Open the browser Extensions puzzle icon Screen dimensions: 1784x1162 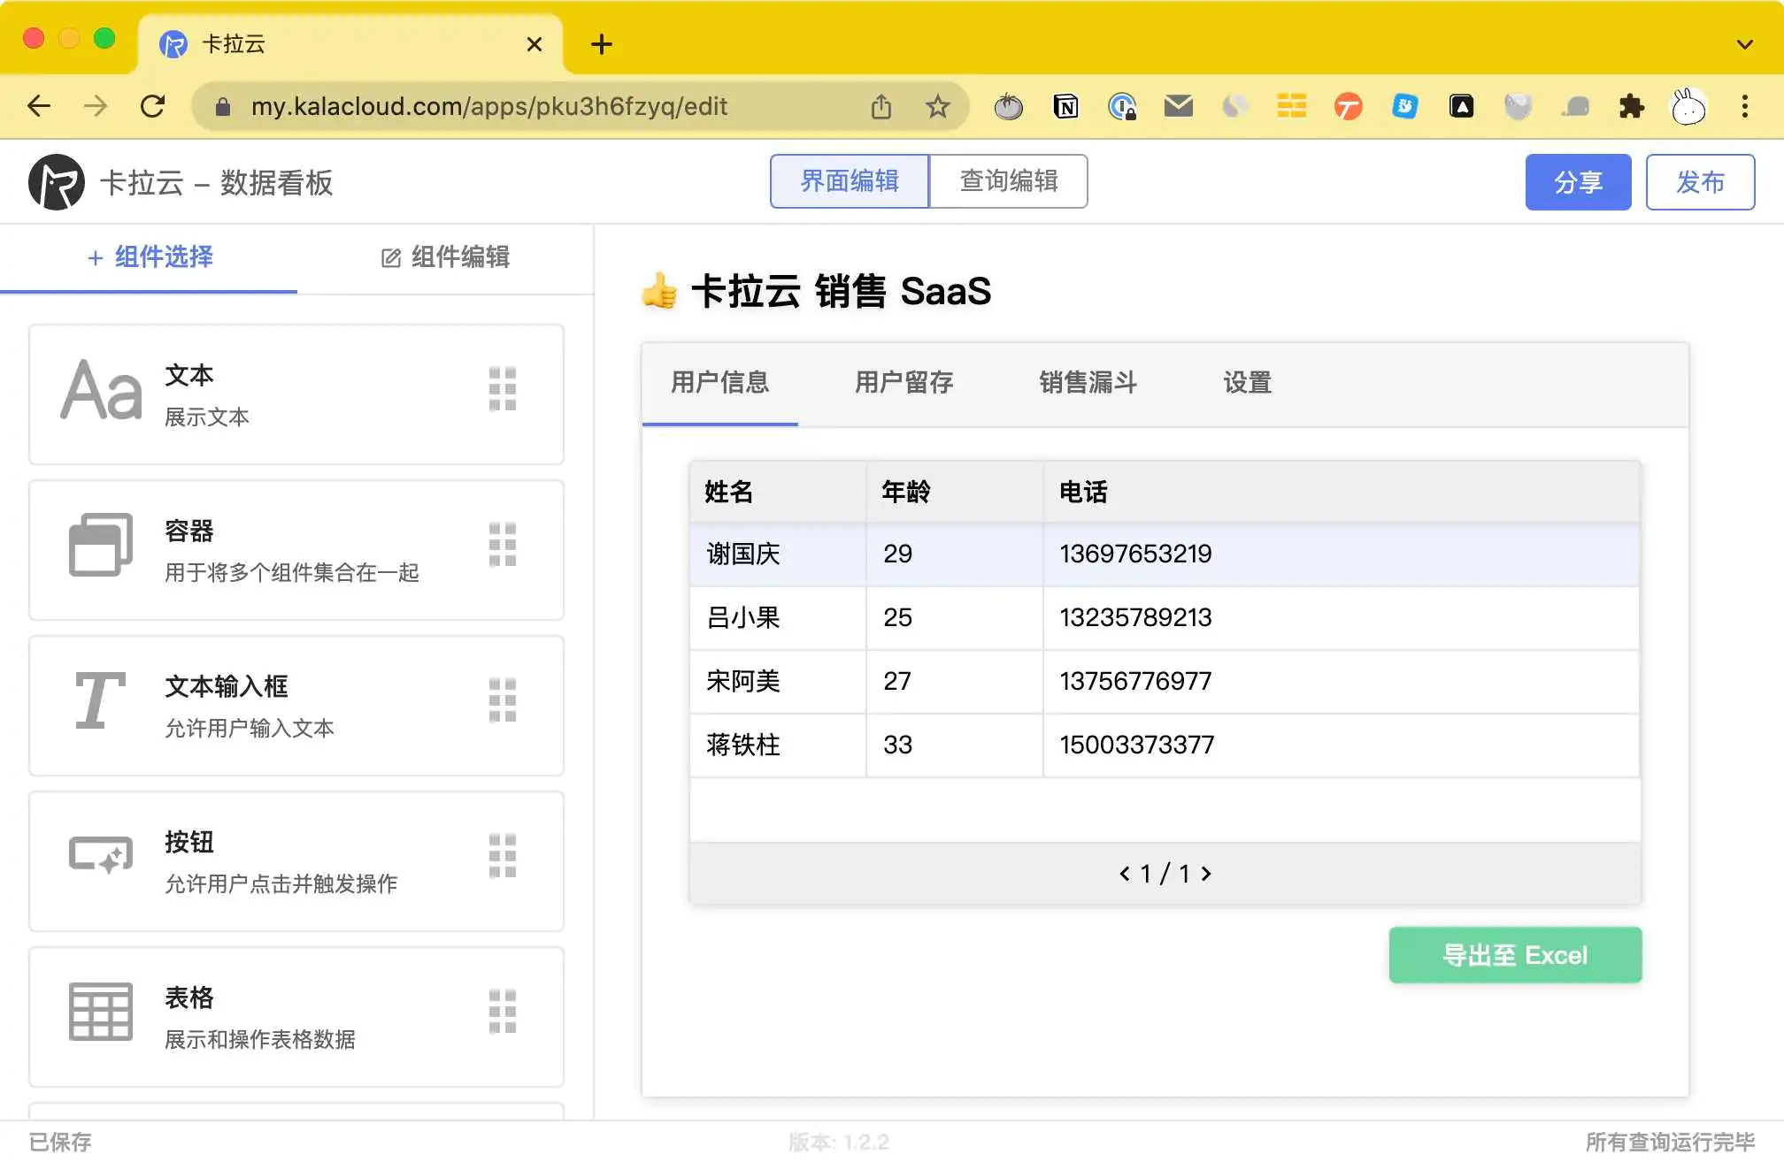(1631, 107)
